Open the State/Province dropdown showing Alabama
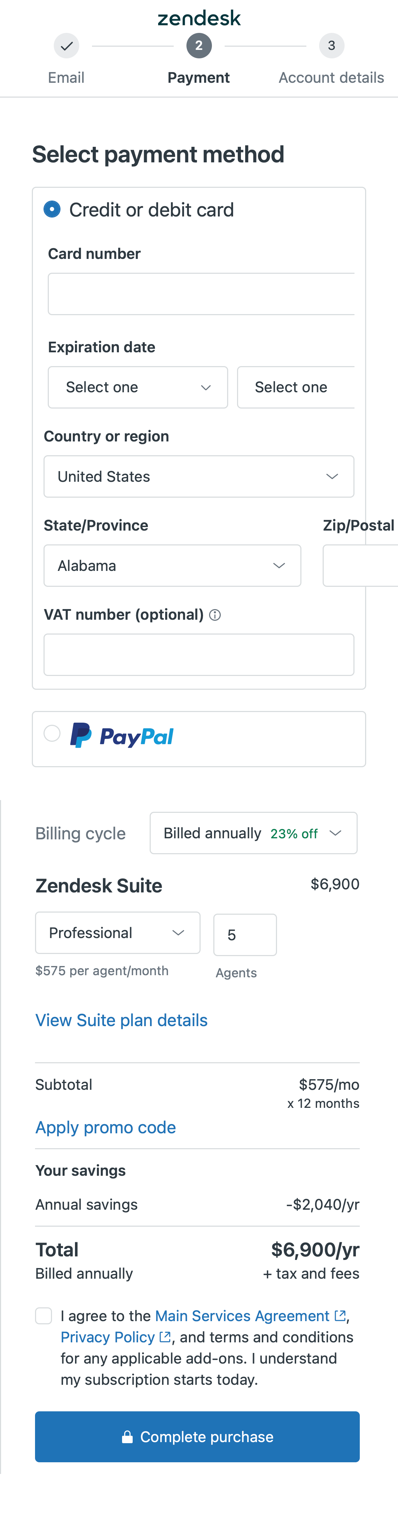398x1527 pixels. point(172,566)
